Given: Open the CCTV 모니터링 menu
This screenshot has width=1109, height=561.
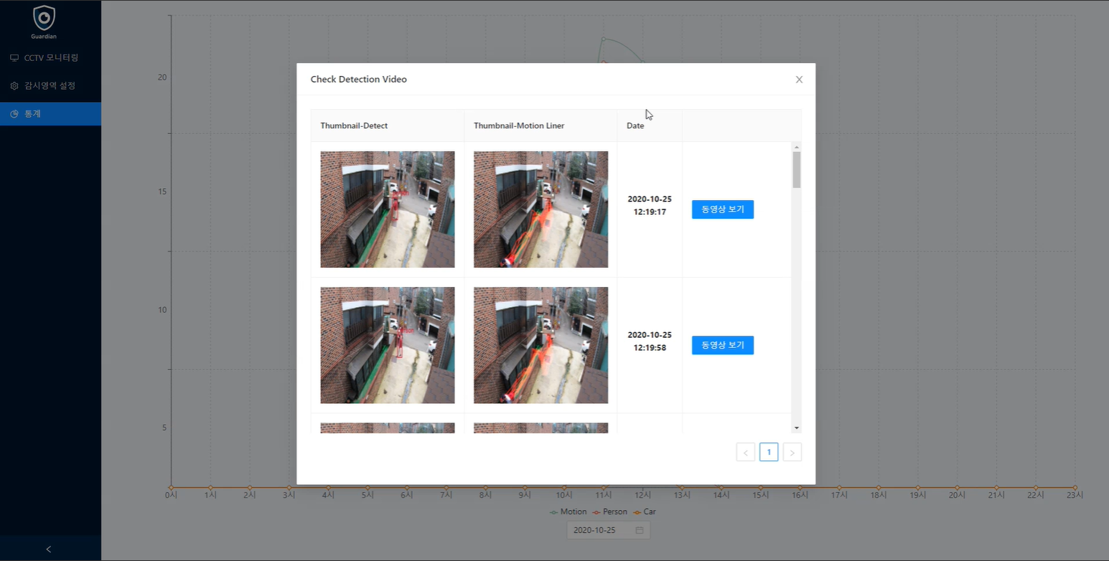Looking at the screenshot, I should [x=50, y=57].
